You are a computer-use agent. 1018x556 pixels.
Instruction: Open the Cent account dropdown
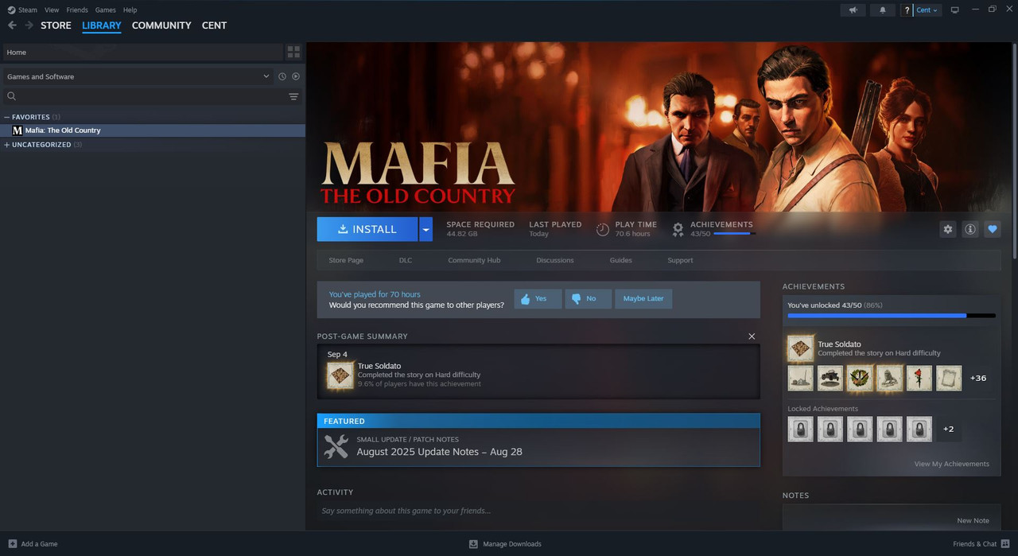[927, 10]
